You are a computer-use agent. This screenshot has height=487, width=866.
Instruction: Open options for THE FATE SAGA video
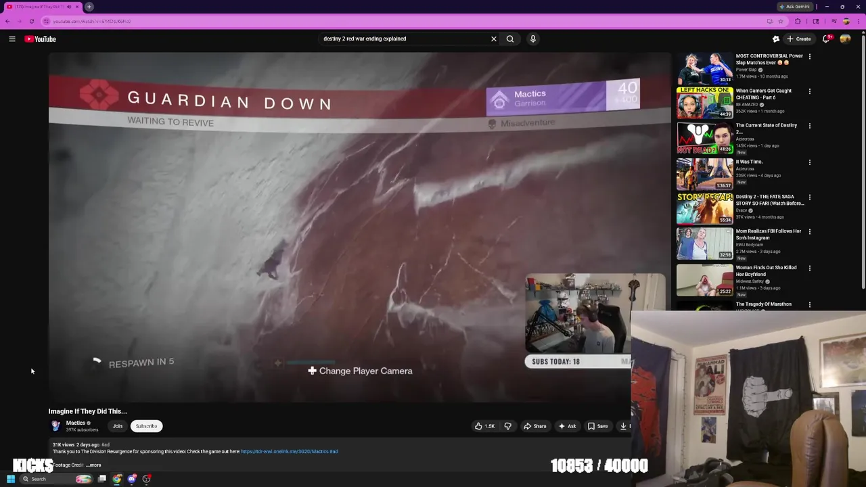[x=809, y=198]
